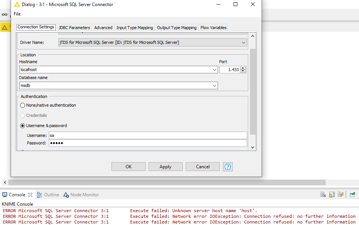The height and width of the screenshot is (225, 359).
Task: Click the yellow warning triangle on canvas
Action: (x=5, y=27)
